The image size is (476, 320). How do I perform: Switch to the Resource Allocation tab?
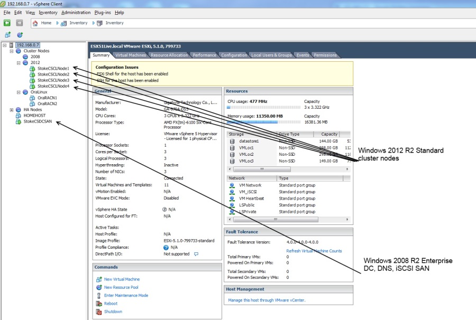point(169,55)
